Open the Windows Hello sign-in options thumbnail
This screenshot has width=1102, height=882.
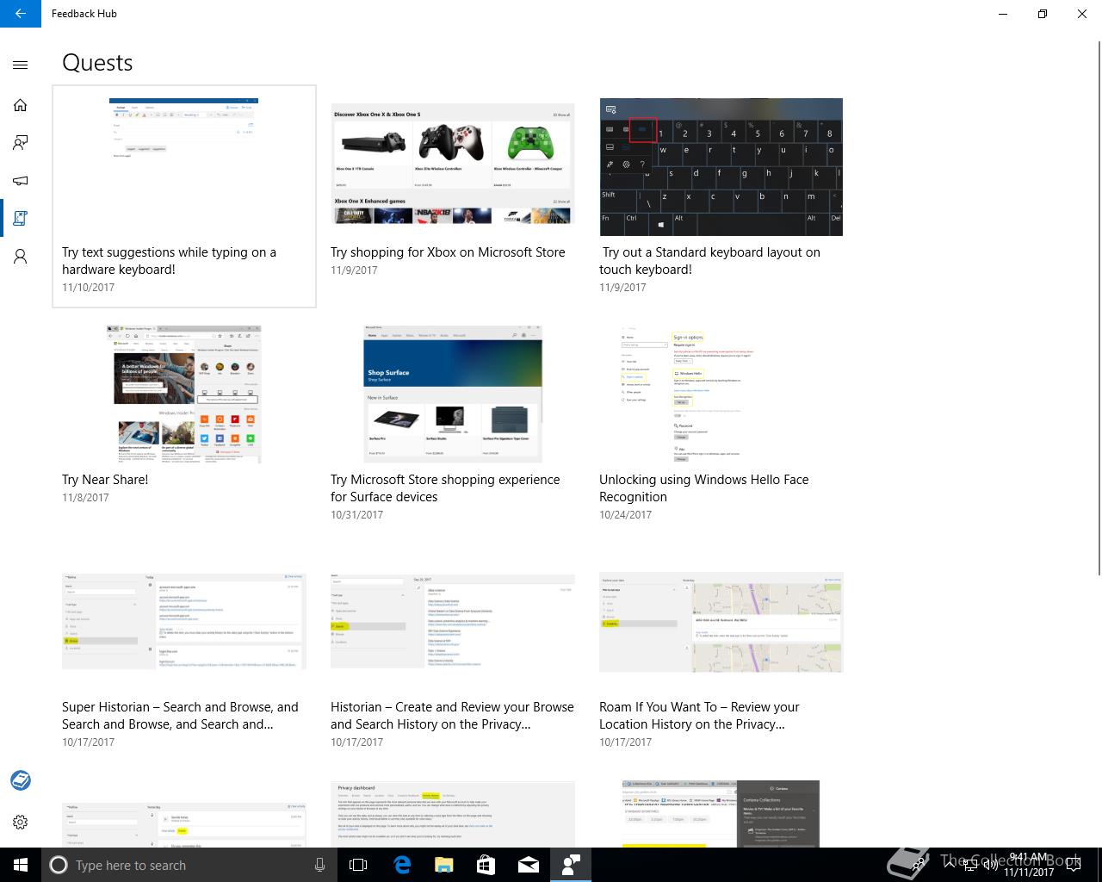[688, 394]
